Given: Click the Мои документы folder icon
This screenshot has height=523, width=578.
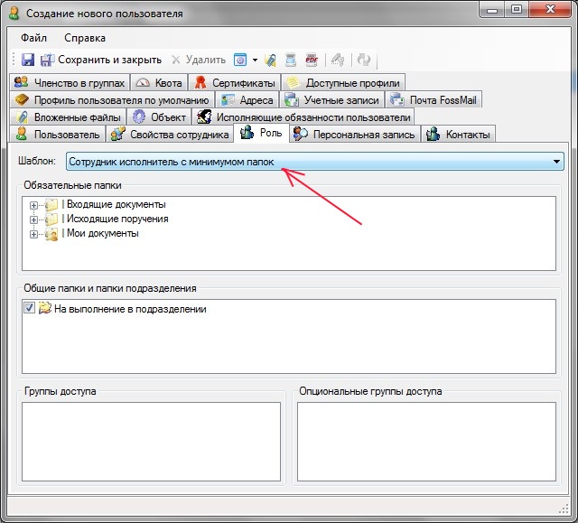Looking at the screenshot, I should [x=51, y=234].
